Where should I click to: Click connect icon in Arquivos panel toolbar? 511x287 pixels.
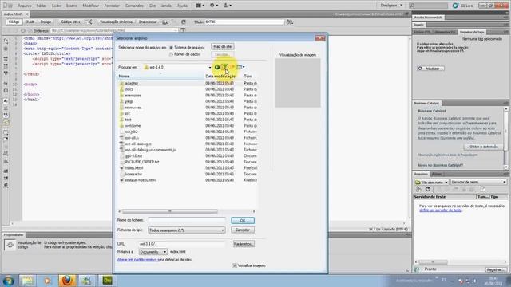tap(418, 189)
